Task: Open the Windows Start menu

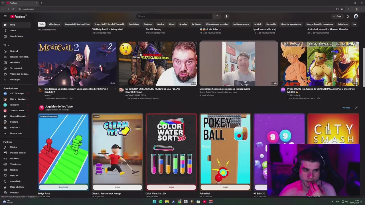Action: 154,202
